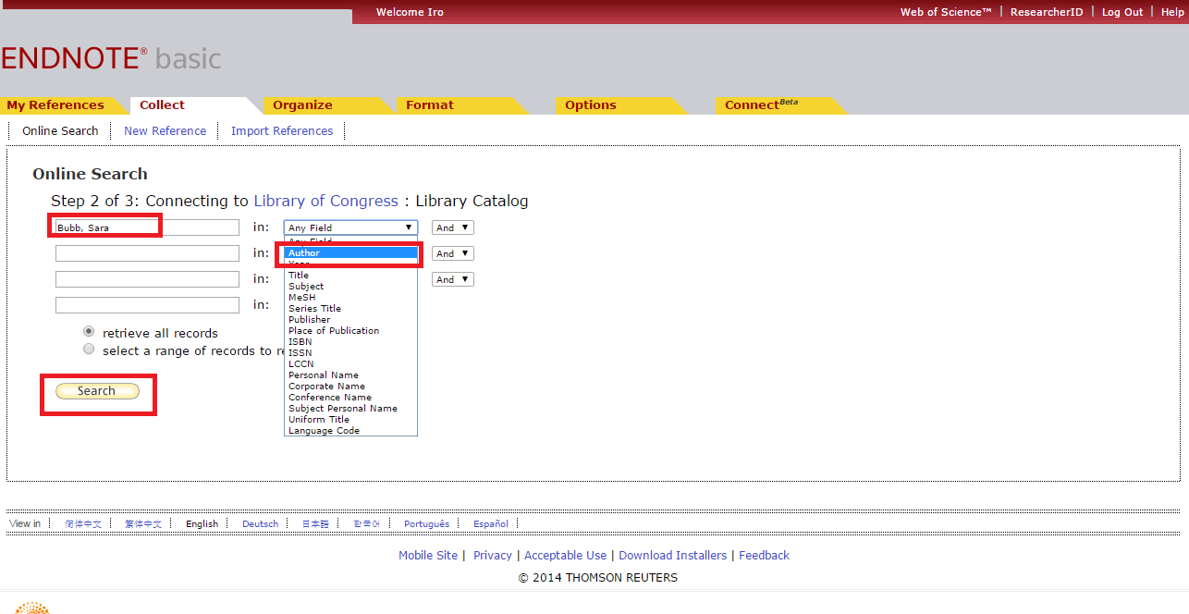Viewport: 1189px width, 614px height.
Task: Choose MeSH in the field list
Action: 350,298
